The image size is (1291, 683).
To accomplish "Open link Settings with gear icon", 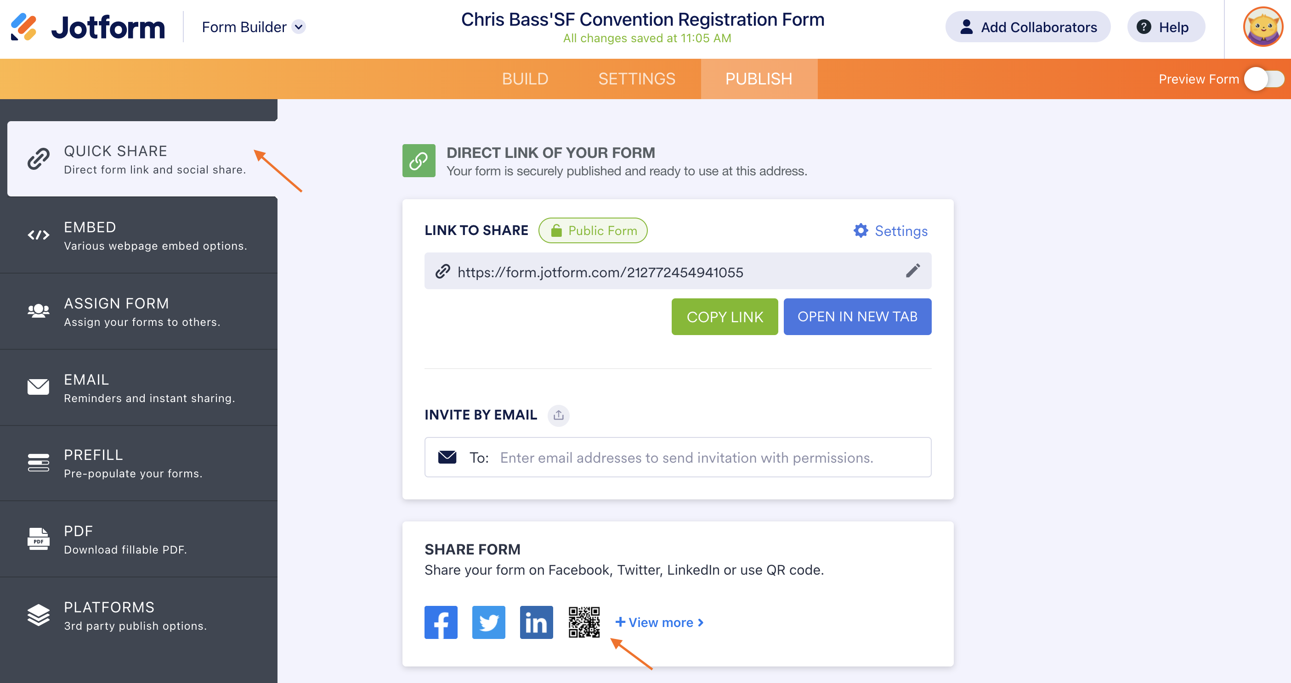I will coord(890,230).
